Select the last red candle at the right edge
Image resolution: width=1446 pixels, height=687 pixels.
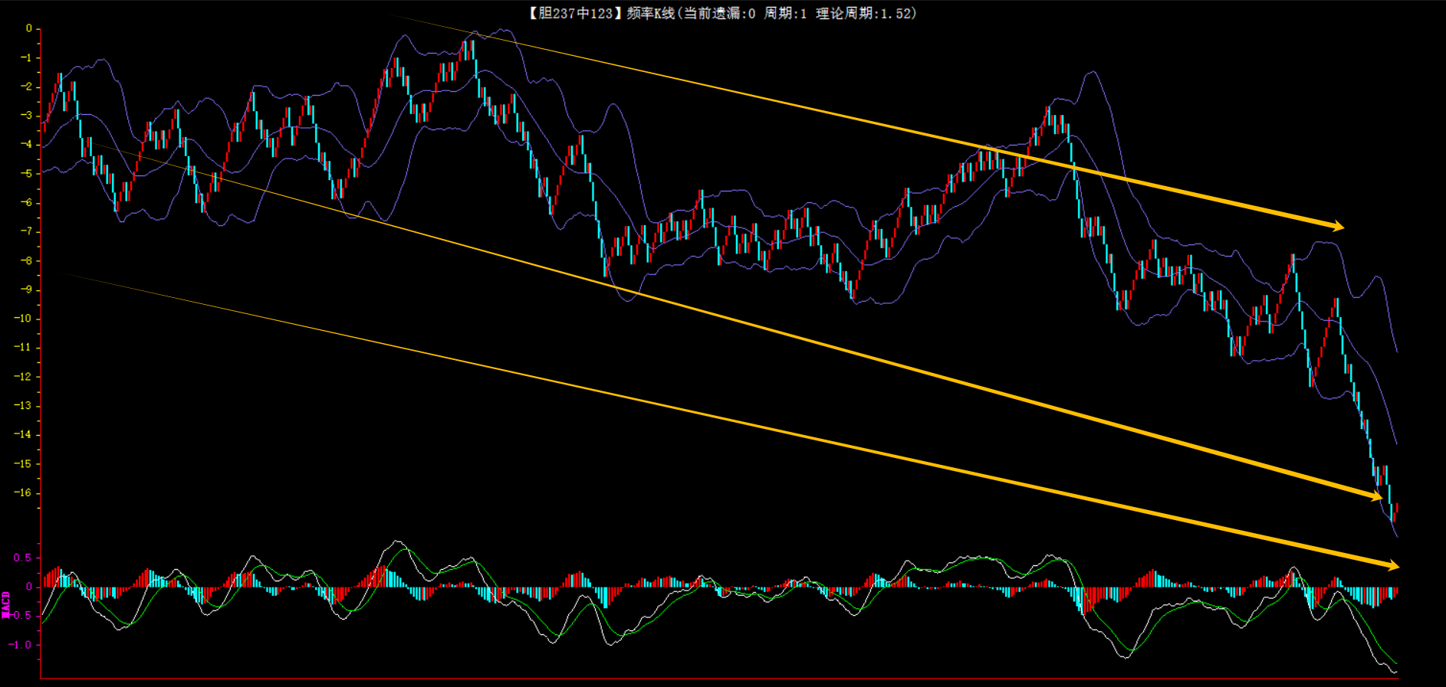(1397, 508)
